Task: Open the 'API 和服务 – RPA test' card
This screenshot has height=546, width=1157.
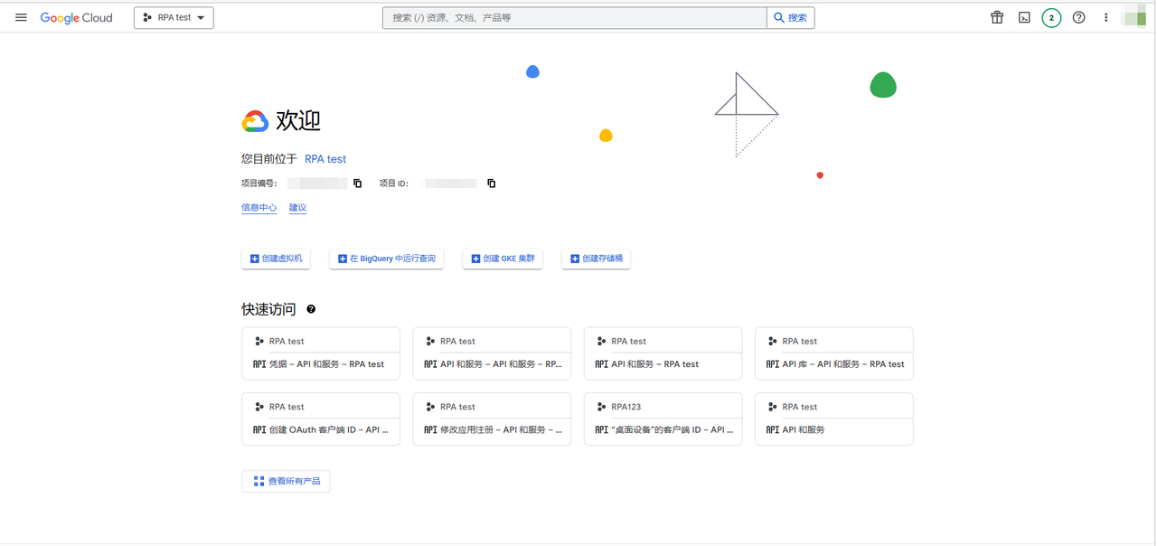Action: tap(663, 353)
